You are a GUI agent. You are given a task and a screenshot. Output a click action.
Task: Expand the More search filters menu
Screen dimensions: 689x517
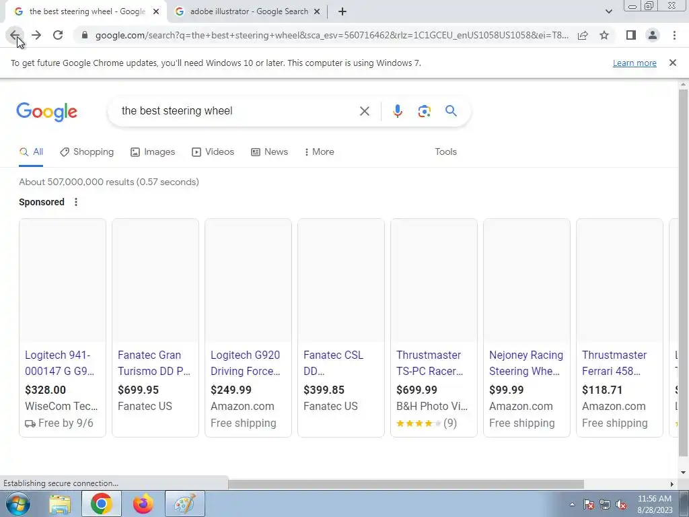coord(320,151)
